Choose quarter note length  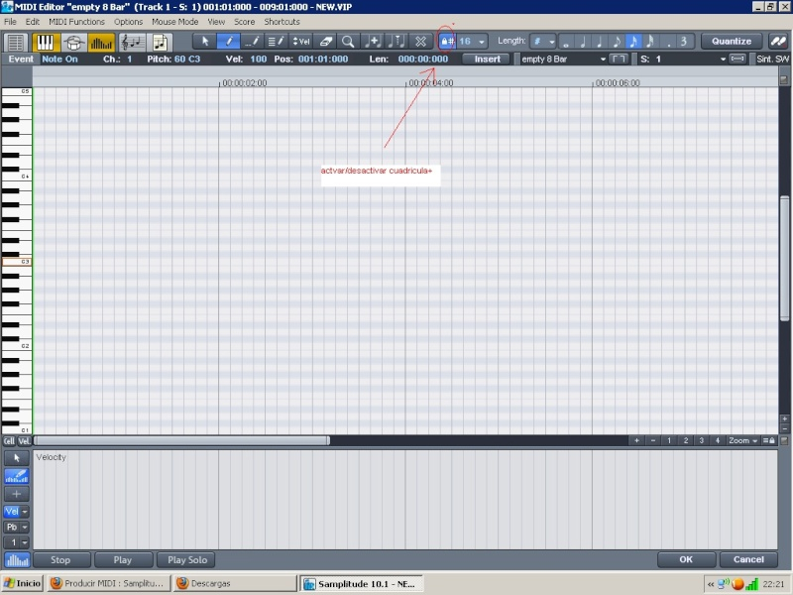[x=600, y=42]
